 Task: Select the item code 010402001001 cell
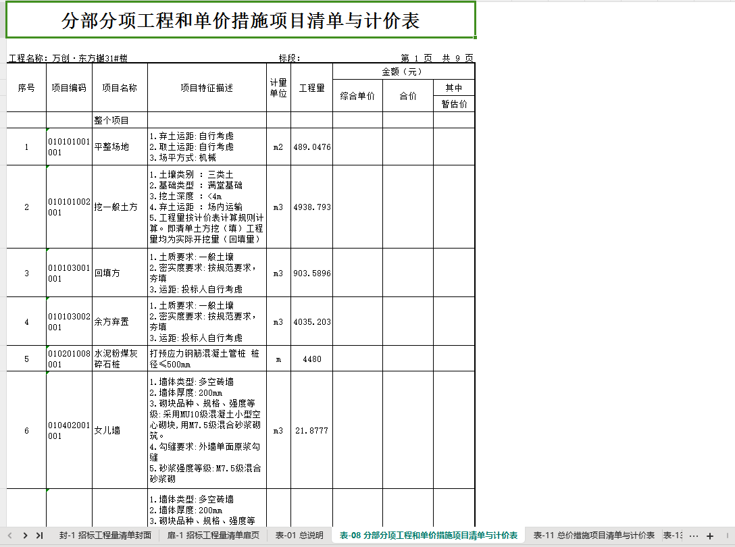pos(69,430)
